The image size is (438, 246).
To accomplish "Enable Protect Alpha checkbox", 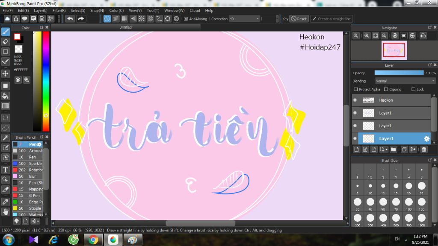I will coord(355,89).
